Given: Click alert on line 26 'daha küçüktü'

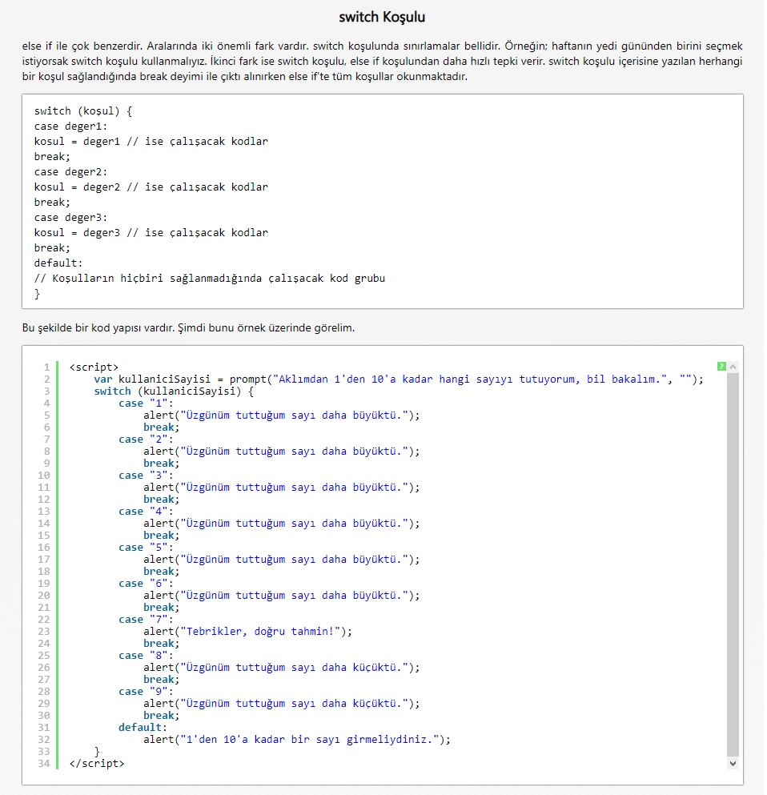Looking at the screenshot, I should point(281,668).
